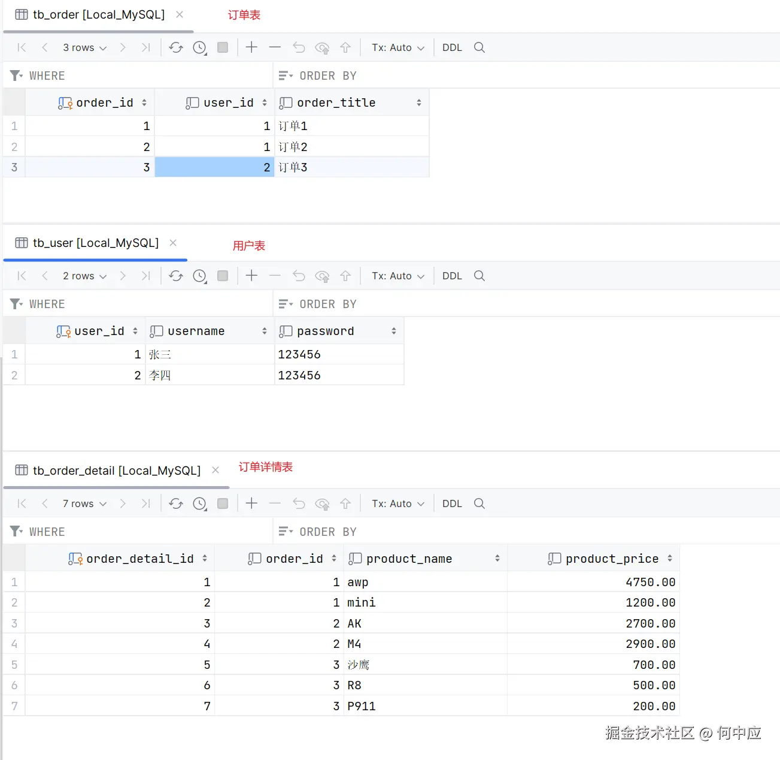
Task: Select the username cell 张三
Action: [210, 354]
